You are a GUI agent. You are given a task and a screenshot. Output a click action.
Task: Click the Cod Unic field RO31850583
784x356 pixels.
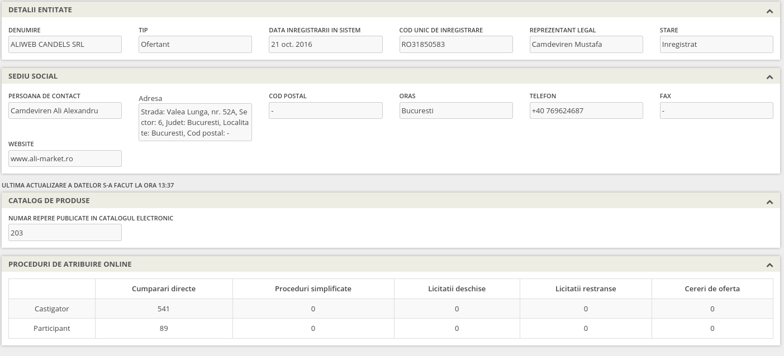point(456,45)
